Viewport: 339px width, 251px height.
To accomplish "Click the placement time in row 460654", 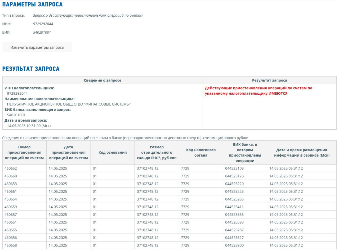I will point(286,199).
